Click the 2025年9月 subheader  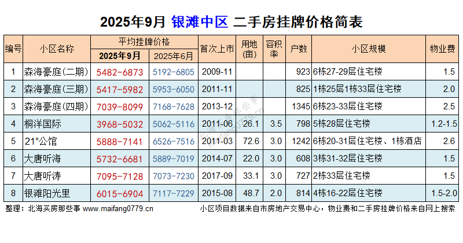click(120, 56)
